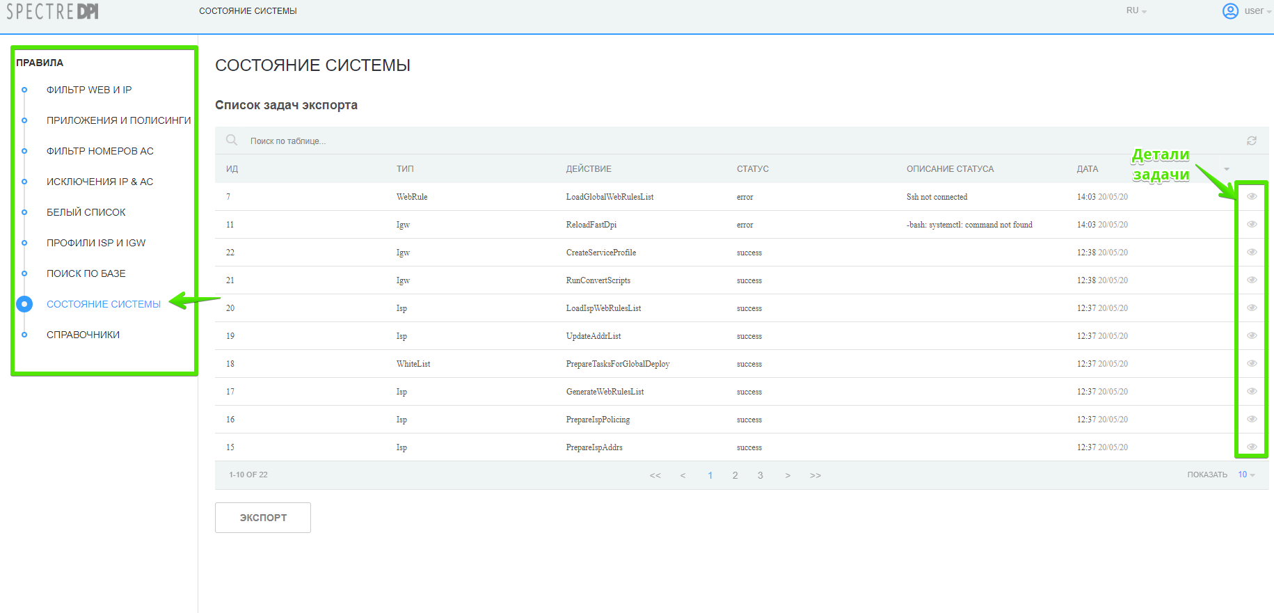The width and height of the screenshot is (1274, 613).
Task: Open details of GenerateWebRulesList task
Action: click(1251, 391)
